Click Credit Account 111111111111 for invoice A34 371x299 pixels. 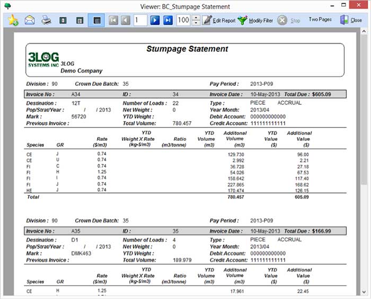[x=268, y=123]
